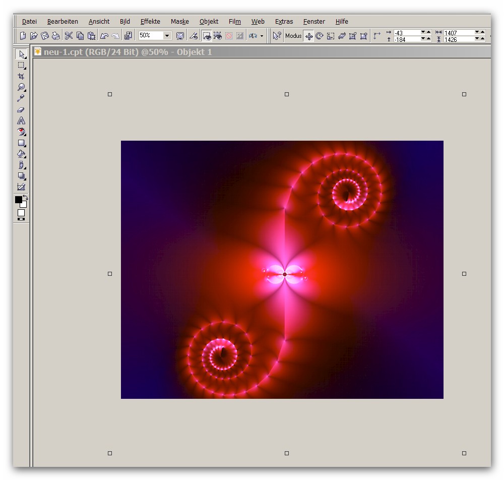Image resolution: width=504 pixels, height=480 pixels.
Task: Click the Cut scissors icon
Action: (69, 36)
